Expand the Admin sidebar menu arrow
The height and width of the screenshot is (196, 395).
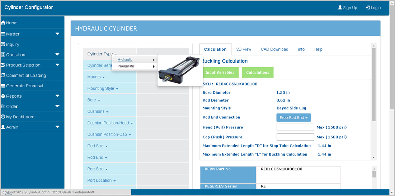[x=57, y=127]
